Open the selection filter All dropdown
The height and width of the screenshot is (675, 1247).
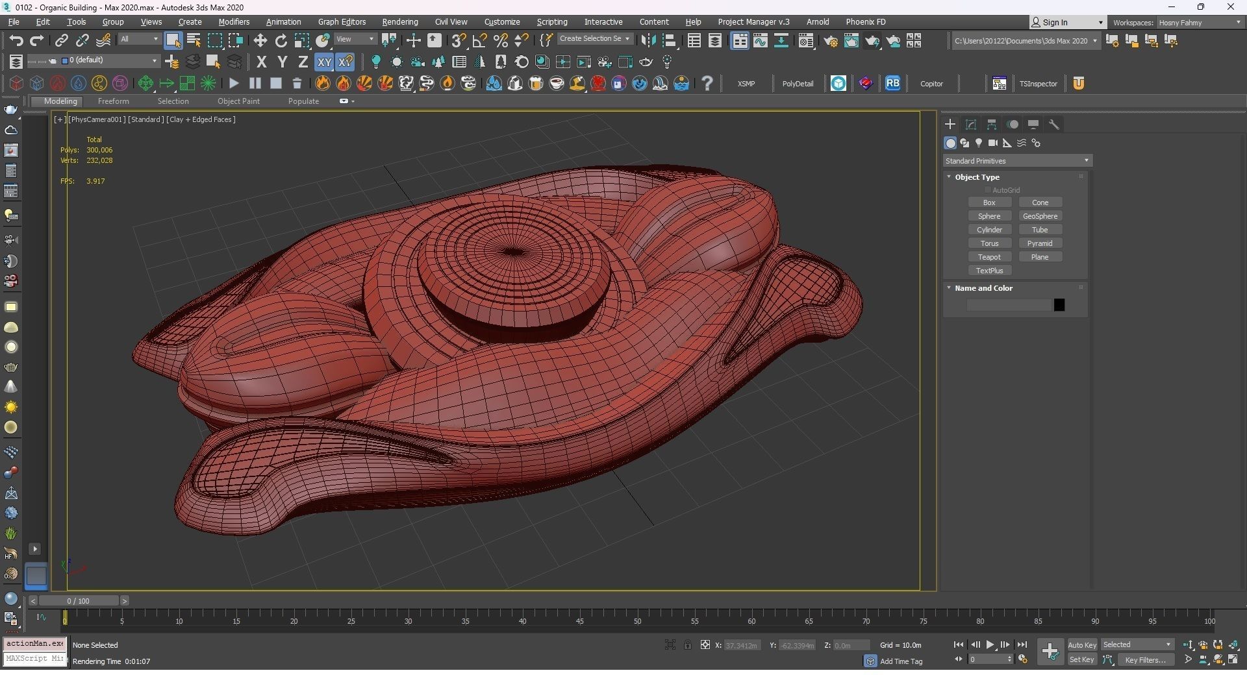[139, 39]
